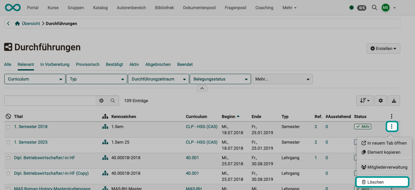Check the row for 1. Semester 2025
The height and width of the screenshot is (190, 415).
coord(8,142)
